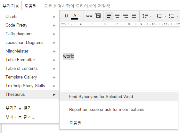Viewport: 180px width, 133px height.
Task: Open the 부가기능 menu tab
Action: 11,6
